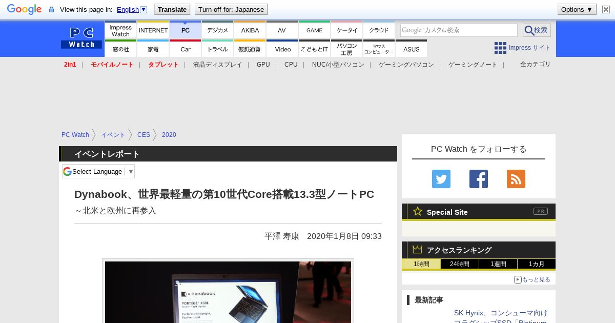Go to the NUC/小型パソコン category
Viewport: 615px width, 323px height.
pyautogui.click(x=338, y=65)
